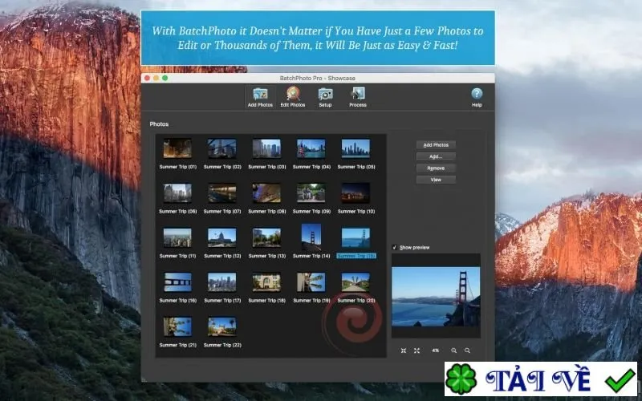Click the actual-size expand preview icon
Image resolution: width=642 pixels, height=401 pixels.
tap(416, 350)
